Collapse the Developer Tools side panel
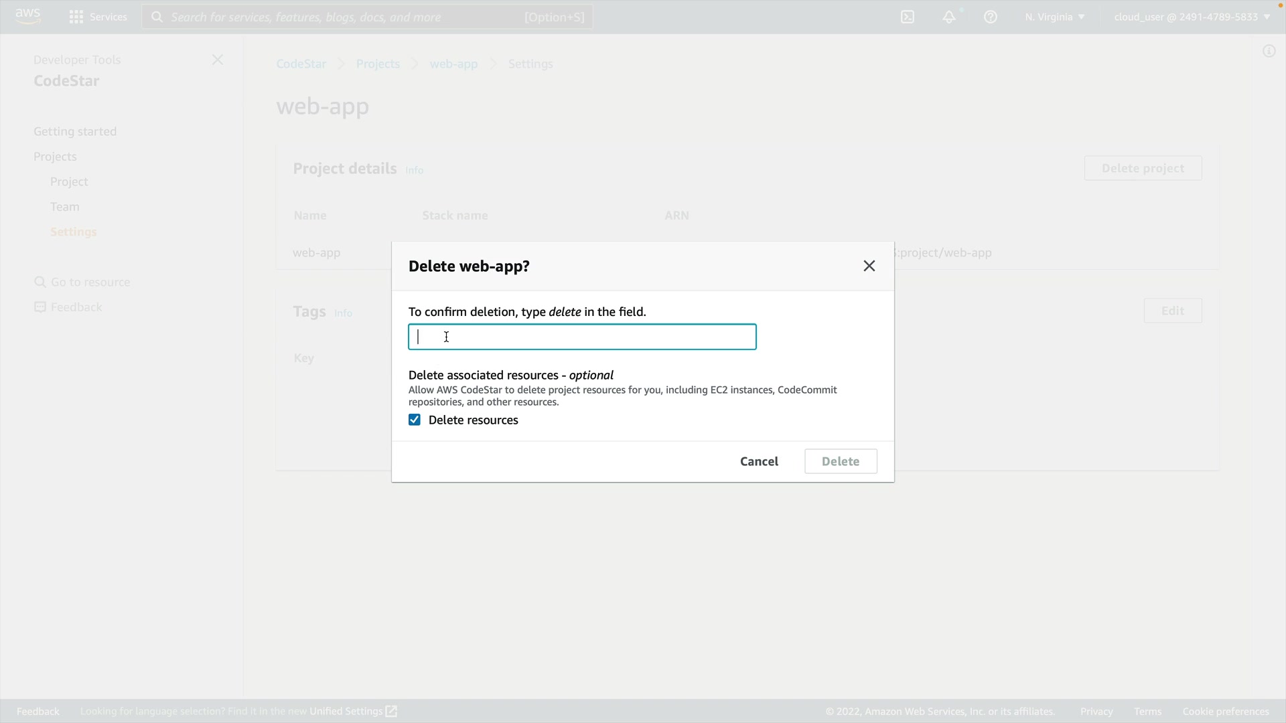Viewport: 1286px width, 723px height. pos(218,60)
